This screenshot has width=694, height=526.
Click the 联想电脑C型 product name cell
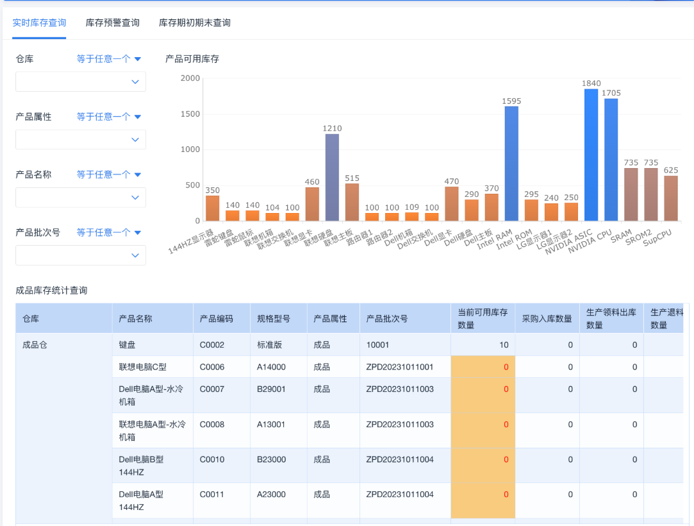click(x=143, y=367)
